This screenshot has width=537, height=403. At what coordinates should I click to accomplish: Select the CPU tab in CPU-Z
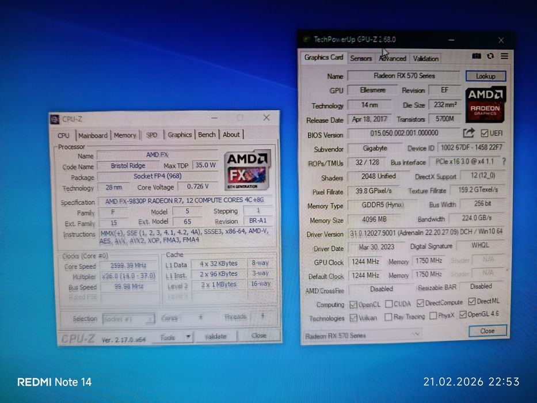pos(63,135)
